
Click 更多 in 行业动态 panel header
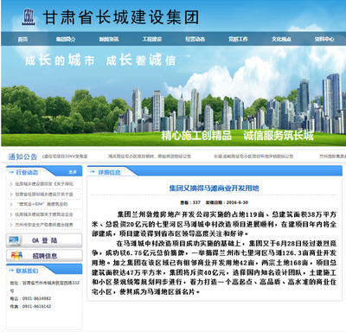[73, 172]
